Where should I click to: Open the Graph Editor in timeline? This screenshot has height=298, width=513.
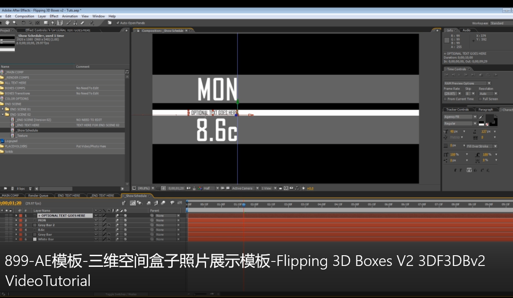tap(180, 203)
